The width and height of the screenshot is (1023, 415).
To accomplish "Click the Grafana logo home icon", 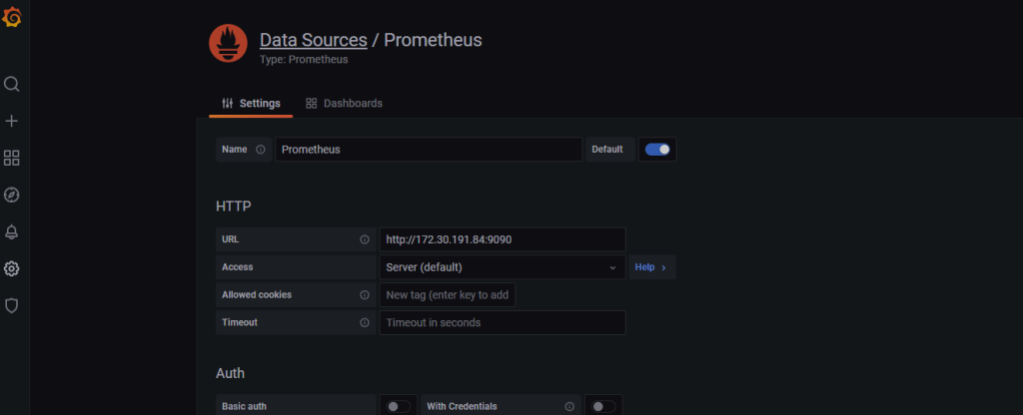I will pyautogui.click(x=12, y=18).
